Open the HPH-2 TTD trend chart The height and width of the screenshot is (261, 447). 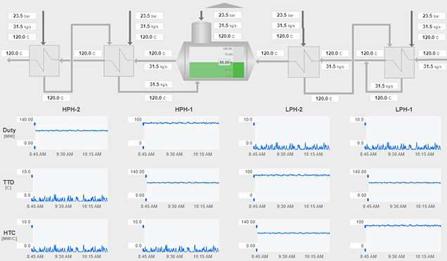tap(70, 185)
